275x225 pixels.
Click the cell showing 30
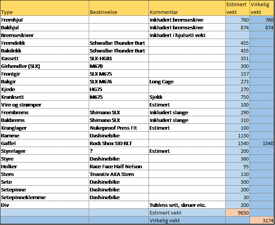(x=237, y=197)
